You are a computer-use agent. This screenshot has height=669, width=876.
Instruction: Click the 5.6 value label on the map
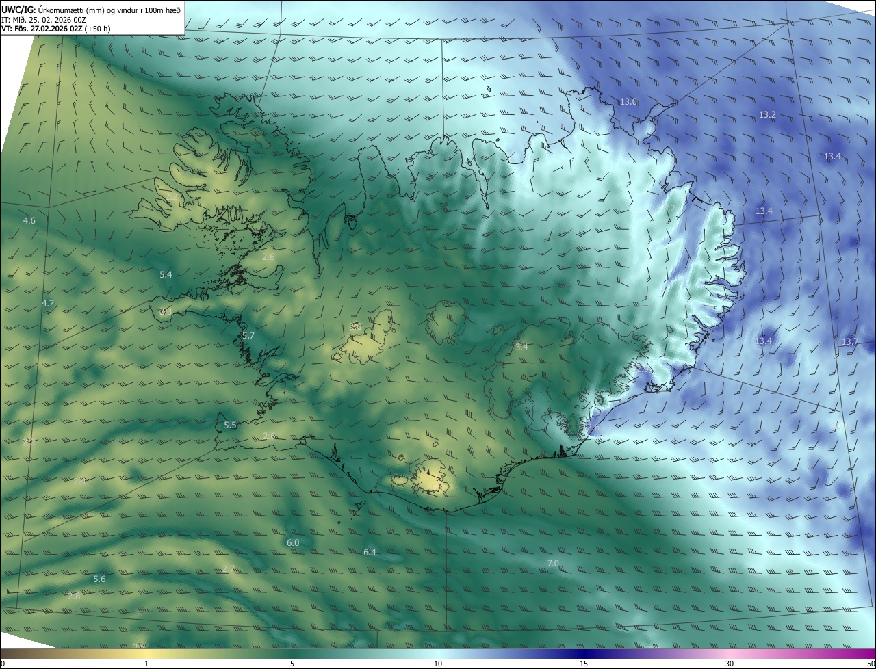(99, 579)
